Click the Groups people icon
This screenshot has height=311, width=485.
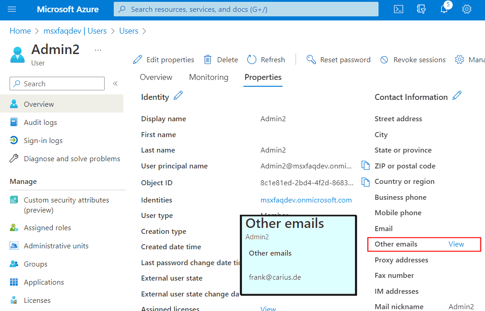14,264
